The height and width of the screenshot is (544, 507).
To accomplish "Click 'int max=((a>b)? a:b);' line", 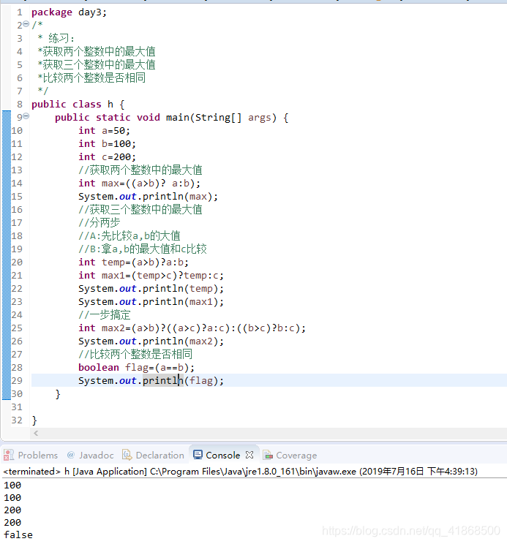I will click(139, 184).
